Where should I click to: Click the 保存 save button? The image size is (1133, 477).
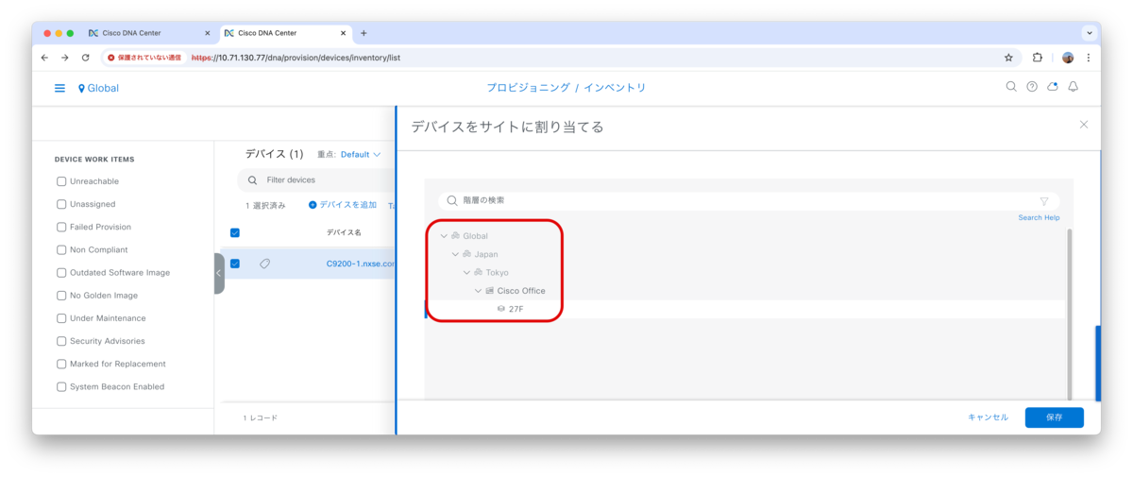click(x=1054, y=417)
